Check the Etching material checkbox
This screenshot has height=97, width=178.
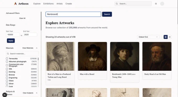point(7,72)
